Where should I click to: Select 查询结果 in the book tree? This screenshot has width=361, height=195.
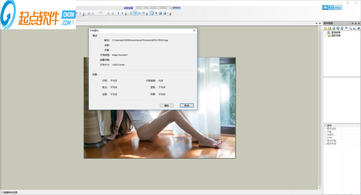click(336, 32)
